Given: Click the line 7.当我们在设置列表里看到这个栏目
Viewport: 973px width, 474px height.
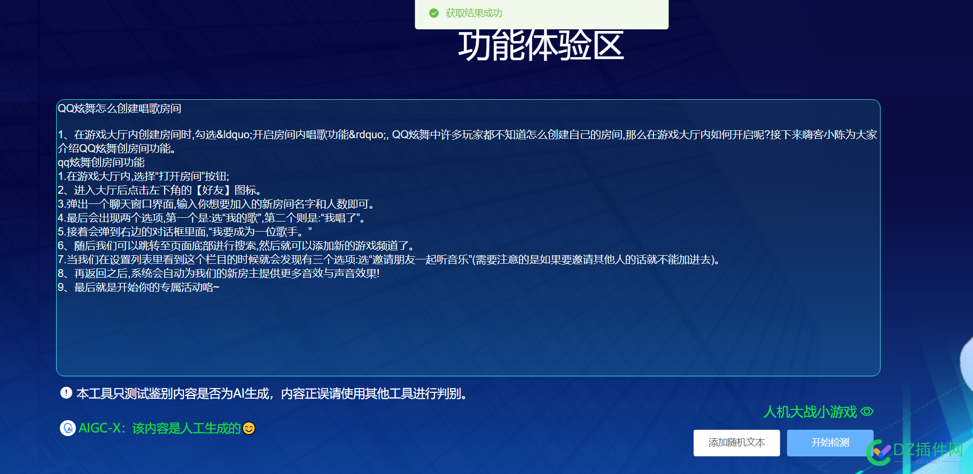Looking at the screenshot, I should coord(391,259).
